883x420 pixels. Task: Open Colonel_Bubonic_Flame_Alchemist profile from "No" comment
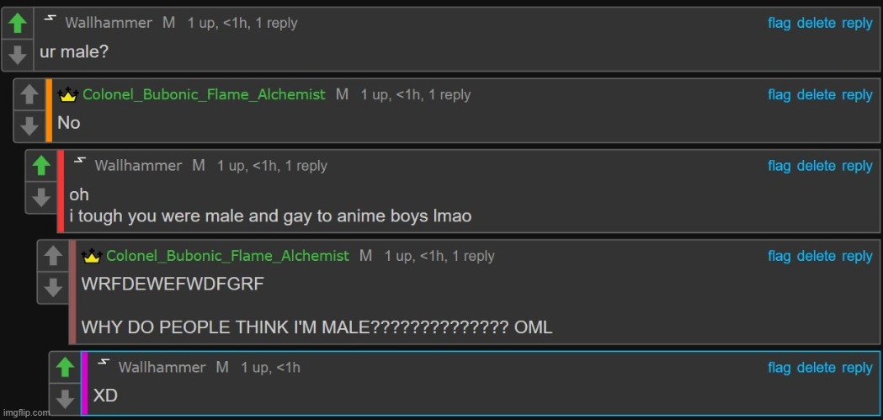[x=204, y=94]
